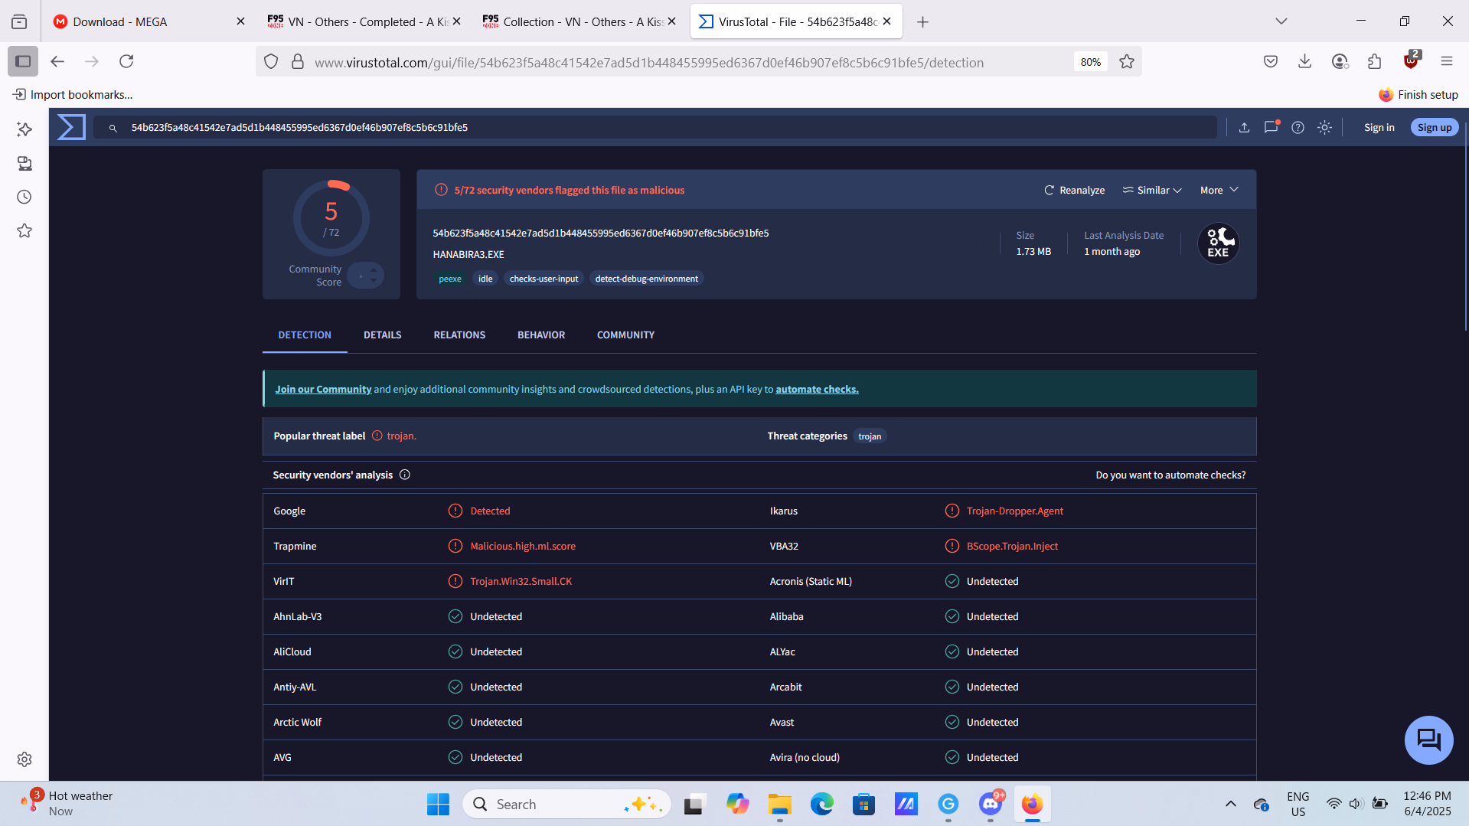The height and width of the screenshot is (826, 1469).
Task: Select the DETECTION tab
Action: click(x=305, y=335)
